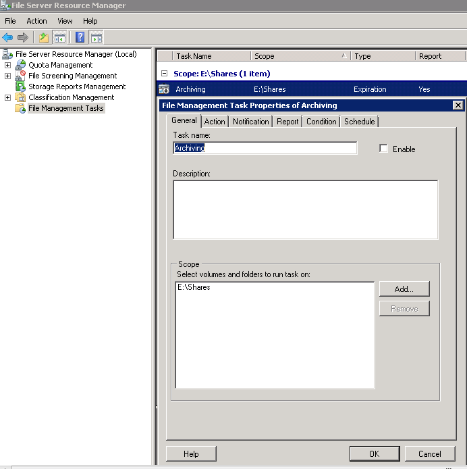Expand the Quota Management tree node

pyautogui.click(x=7, y=65)
